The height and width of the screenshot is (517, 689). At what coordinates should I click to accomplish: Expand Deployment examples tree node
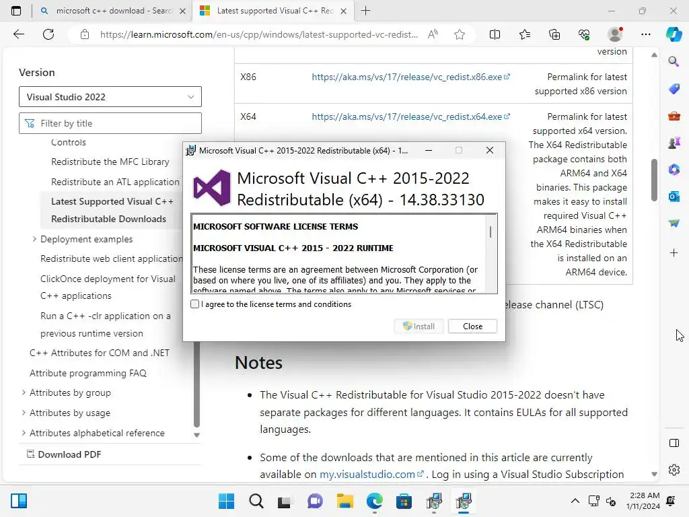coord(34,239)
